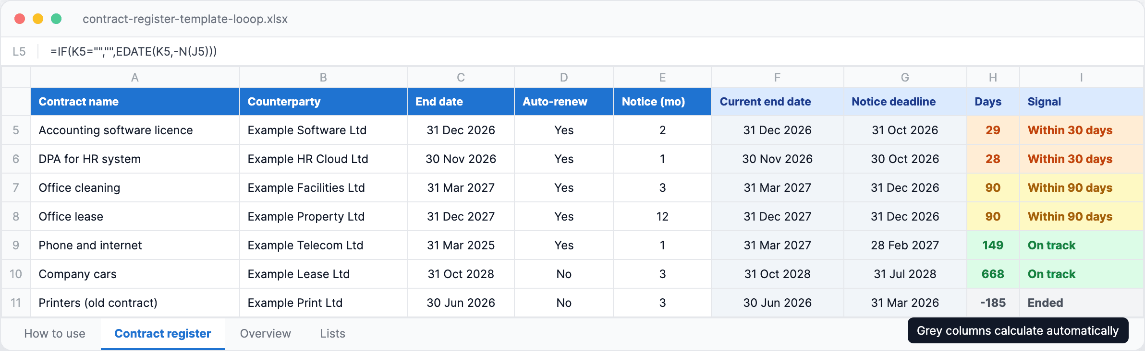Image resolution: width=1145 pixels, height=351 pixels.
Task: Select column I header
Action: [1081, 77]
